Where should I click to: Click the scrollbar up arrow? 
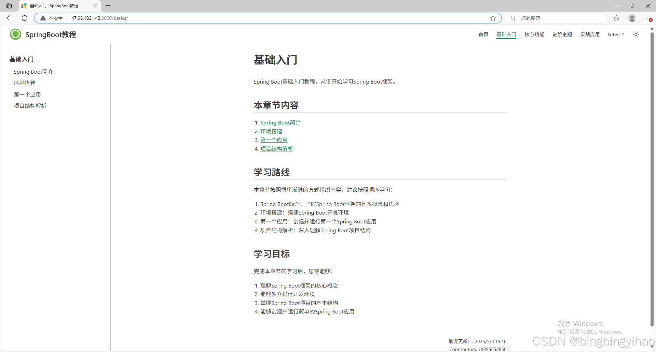(652, 29)
